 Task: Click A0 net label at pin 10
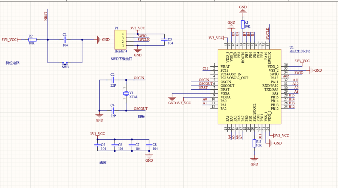tap(205, 99)
